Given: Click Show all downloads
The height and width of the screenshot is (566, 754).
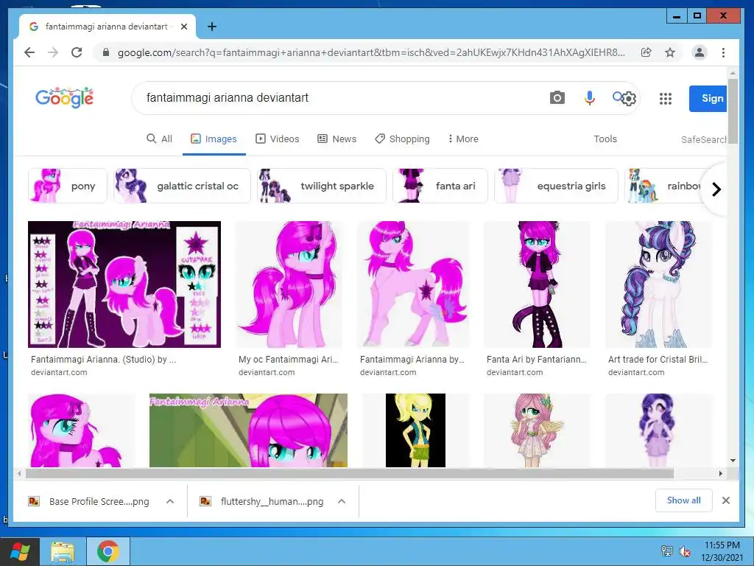Looking at the screenshot, I should pyautogui.click(x=684, y=500).
